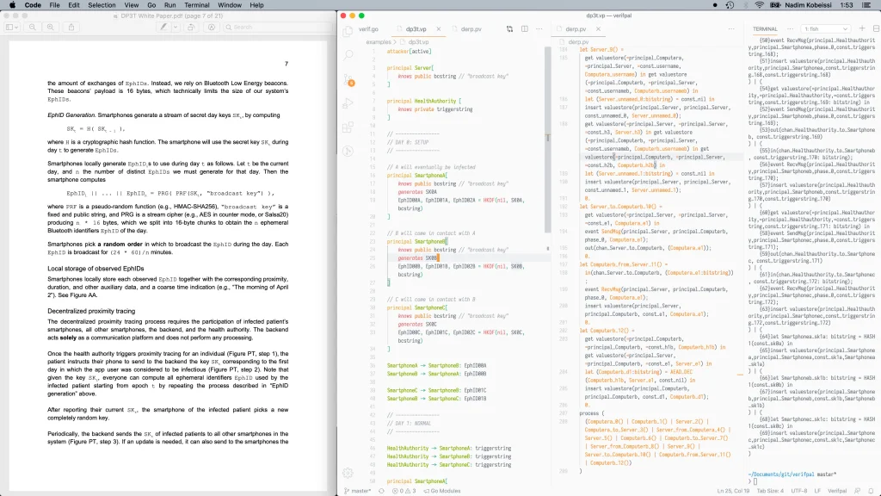Click the rotate icon in Preview toolbar
This screenshot has width=881, height=496.
191,27
